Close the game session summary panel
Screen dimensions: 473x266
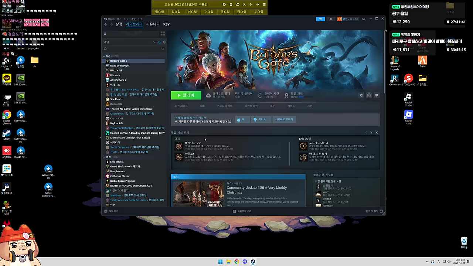[377, 133]
